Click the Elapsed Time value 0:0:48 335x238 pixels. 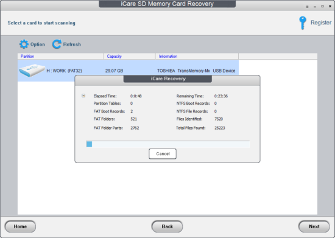click(136, 96)
